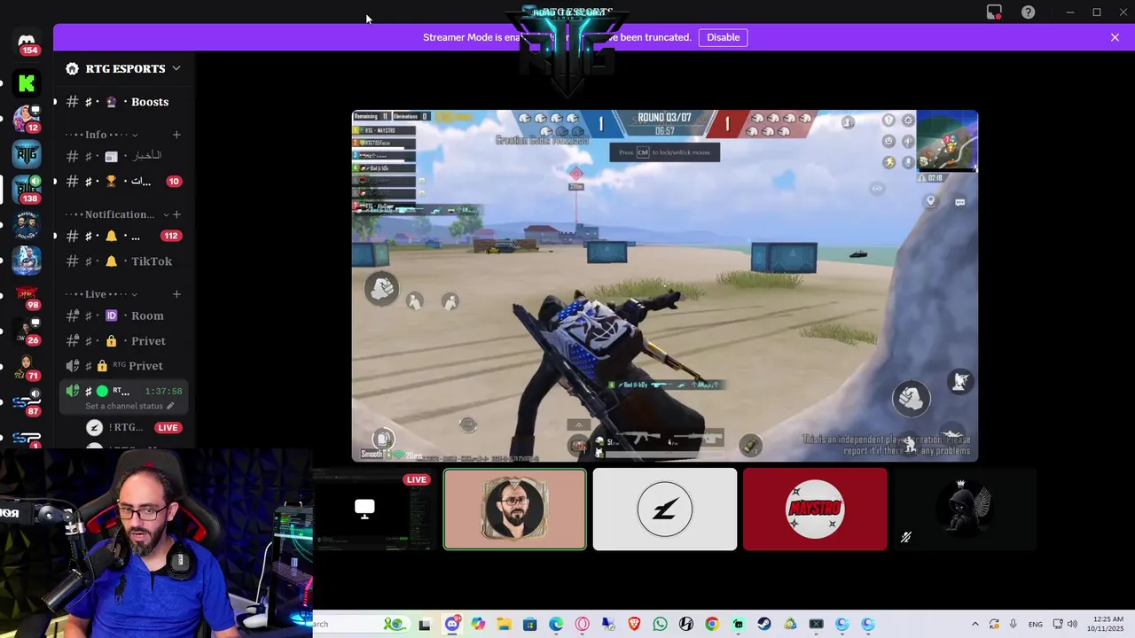Open server icon with 12 badge

(x=27, y=118)
